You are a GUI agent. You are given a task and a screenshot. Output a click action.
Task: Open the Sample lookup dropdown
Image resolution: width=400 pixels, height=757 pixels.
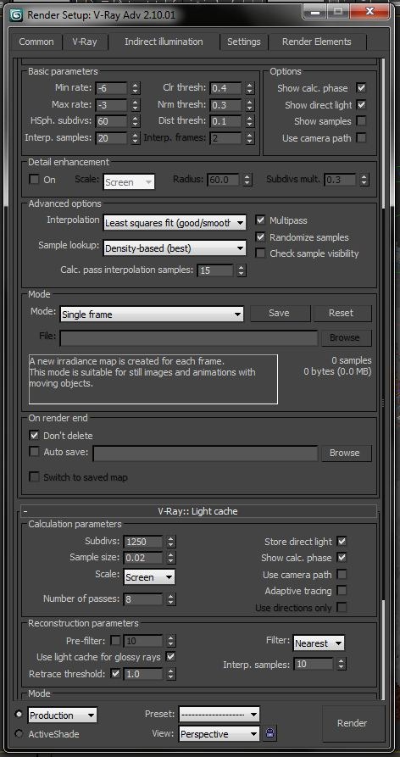[175, 248]
